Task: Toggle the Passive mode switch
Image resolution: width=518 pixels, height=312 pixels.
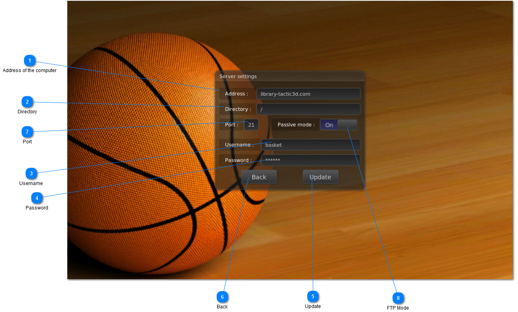Action: click(339, 125)
